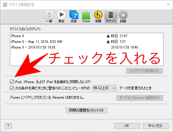Select the 'iPhone 6' backup from 昨日 21:07
The width and height of the screenshot is (173, 132).
coord(86,36)
